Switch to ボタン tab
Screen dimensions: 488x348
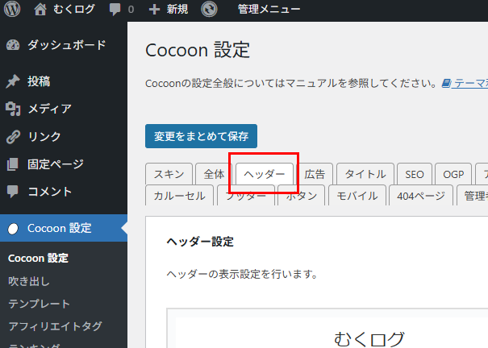click(301, 196)
